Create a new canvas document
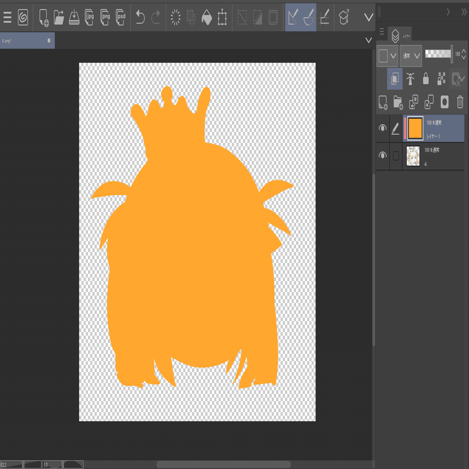Screen dimensions: 469x469 (x=44, y=18)
